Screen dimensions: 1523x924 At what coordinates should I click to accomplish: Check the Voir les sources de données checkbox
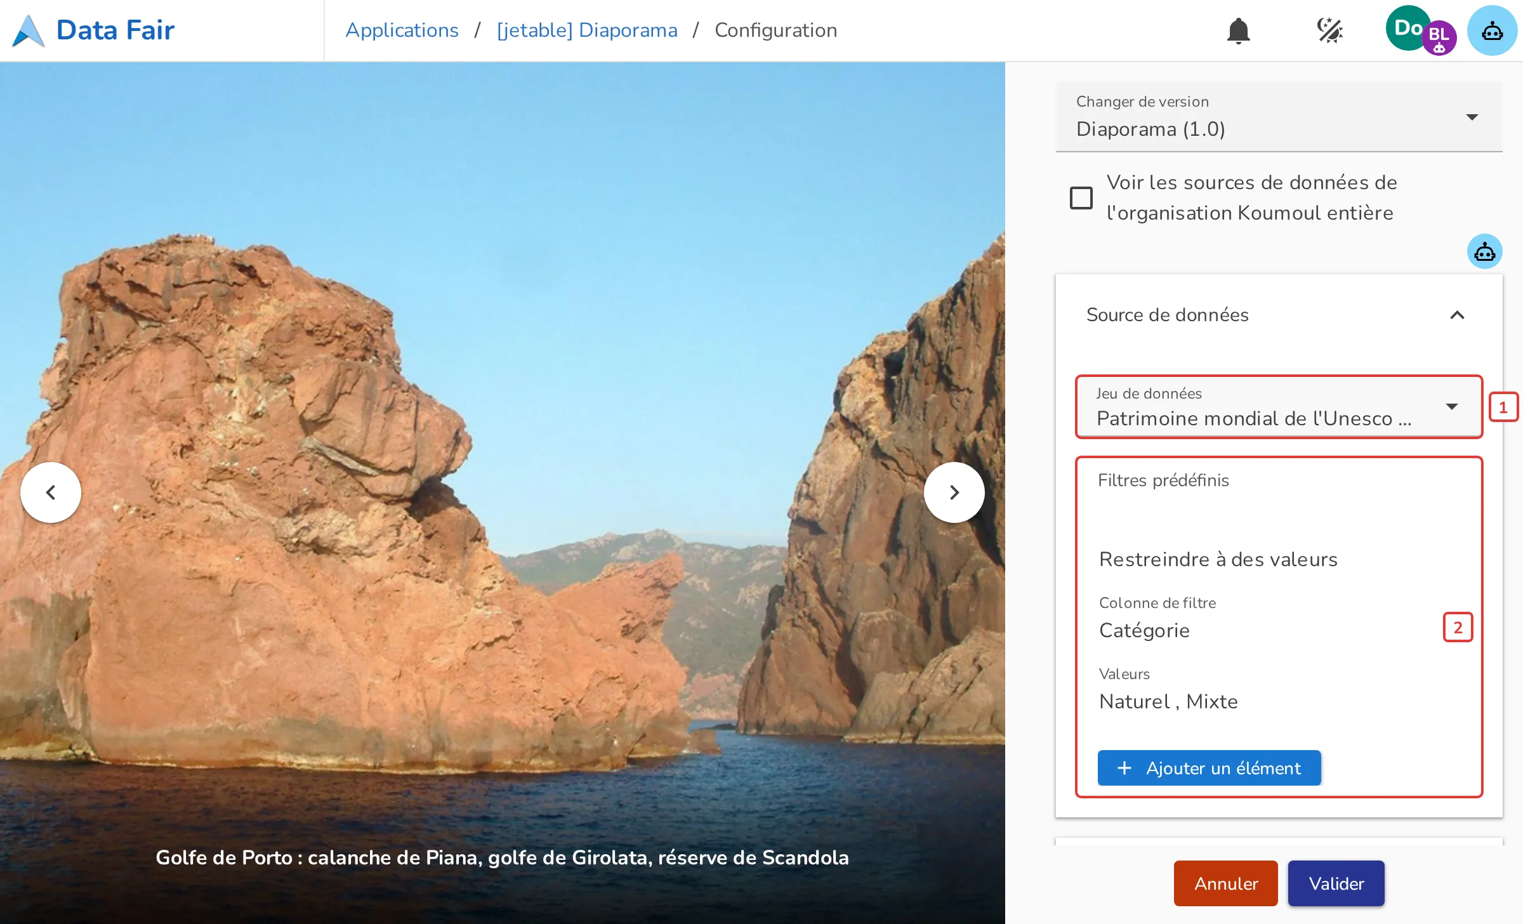tap(1081, 198)
